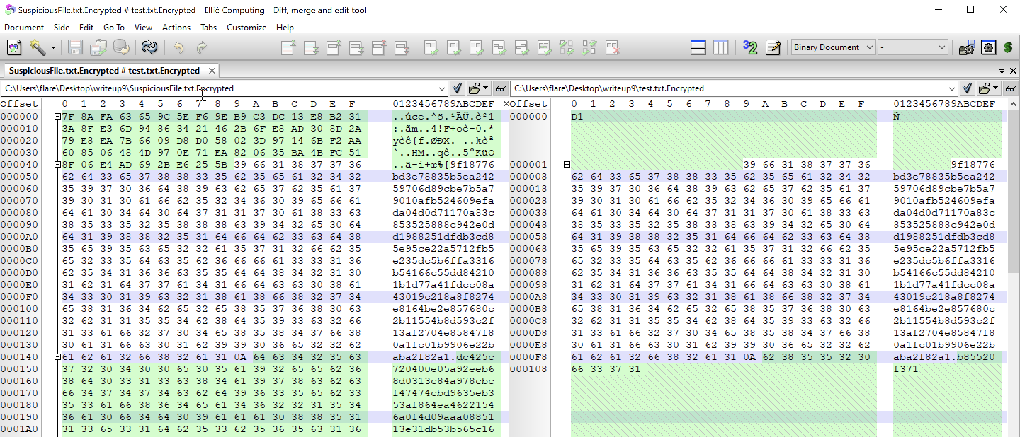Go to next difference block icon
The image size is (1020, 437).
pos(357,48)
